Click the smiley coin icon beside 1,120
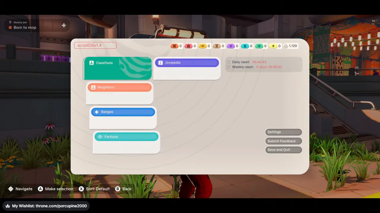380x213 pixels. click(x=286, y=46)
